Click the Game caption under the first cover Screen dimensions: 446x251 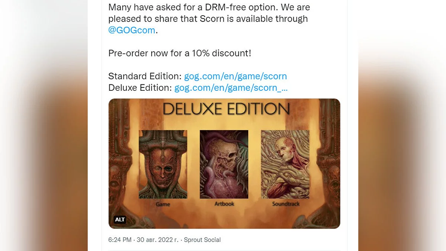tap(163, 204)
